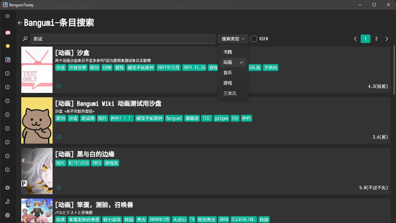The image size is (396, 223).
Task: Select 游戏 from search type menu
Action: pyautogui.click(x=233, y=83)
